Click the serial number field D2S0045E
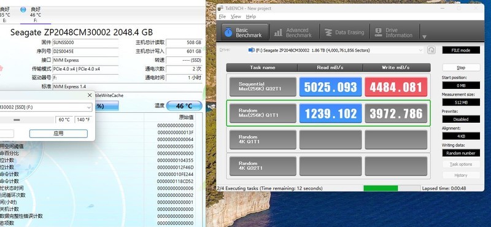 click(85, 52)
